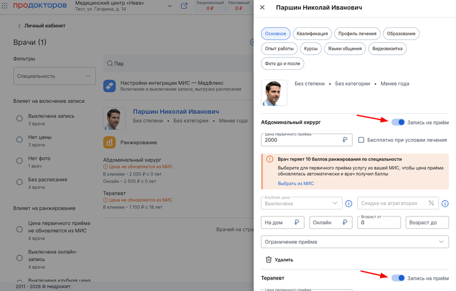The width and height of the screenshot is (456, 291).
Task: Click the ruble icon in price field
Action: click(x=345, y=140)
